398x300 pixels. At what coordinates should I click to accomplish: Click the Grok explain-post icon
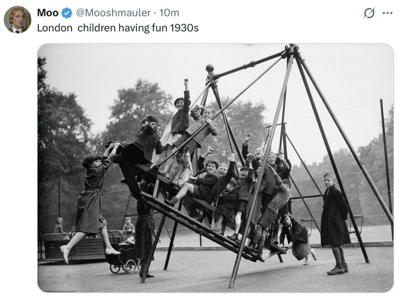click(x=369, y=13)
